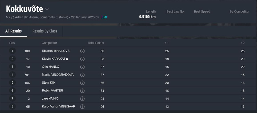Open info icon for Otto HANSO

(82, 67)
